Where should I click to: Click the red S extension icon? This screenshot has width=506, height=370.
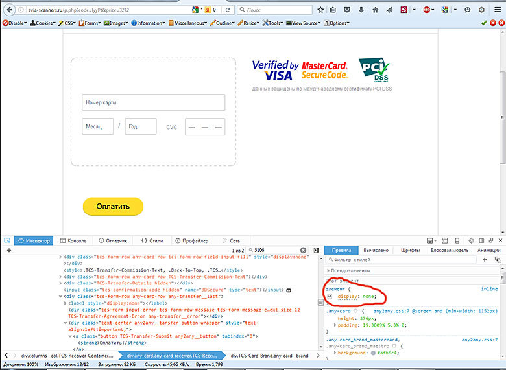pyautogui.click(x=404, y=10)
